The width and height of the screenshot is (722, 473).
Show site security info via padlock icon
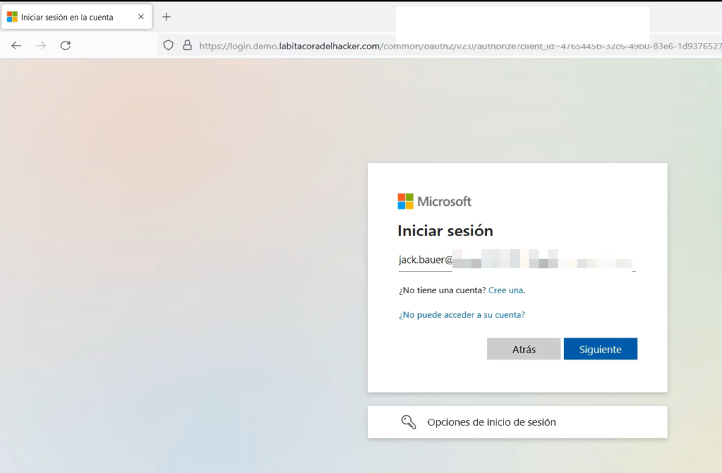[188, 45]
